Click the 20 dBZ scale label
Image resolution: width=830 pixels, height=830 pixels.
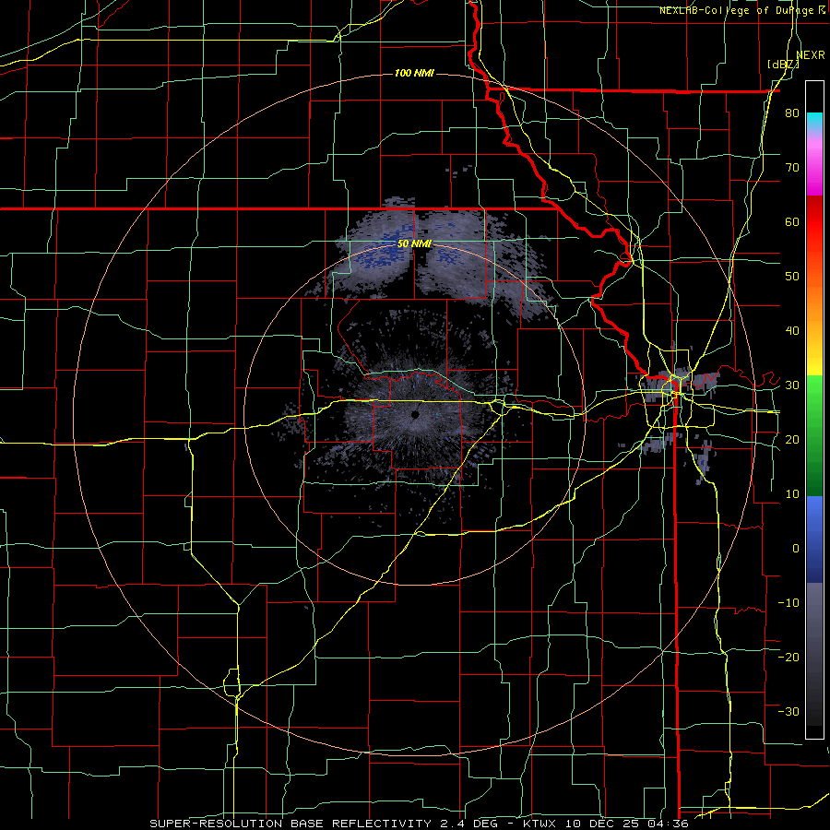(792, 439)
